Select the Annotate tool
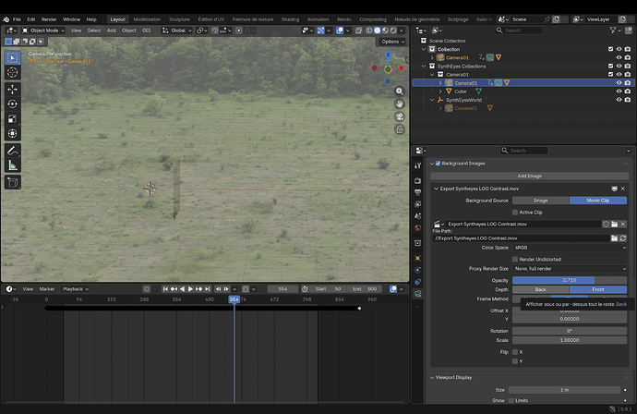637x414 pixels. pos(13,151)
